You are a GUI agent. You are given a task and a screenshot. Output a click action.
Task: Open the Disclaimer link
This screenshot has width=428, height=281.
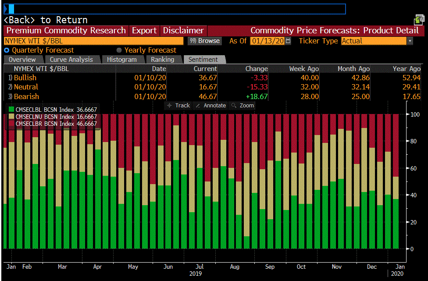point(183,31)
